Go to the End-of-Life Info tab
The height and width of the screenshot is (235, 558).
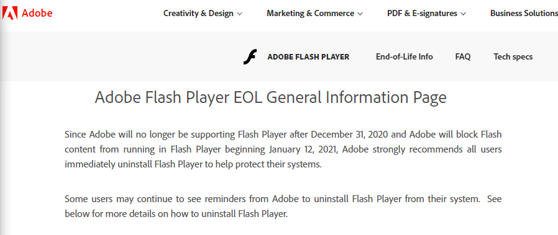click(x=405, y=57)
